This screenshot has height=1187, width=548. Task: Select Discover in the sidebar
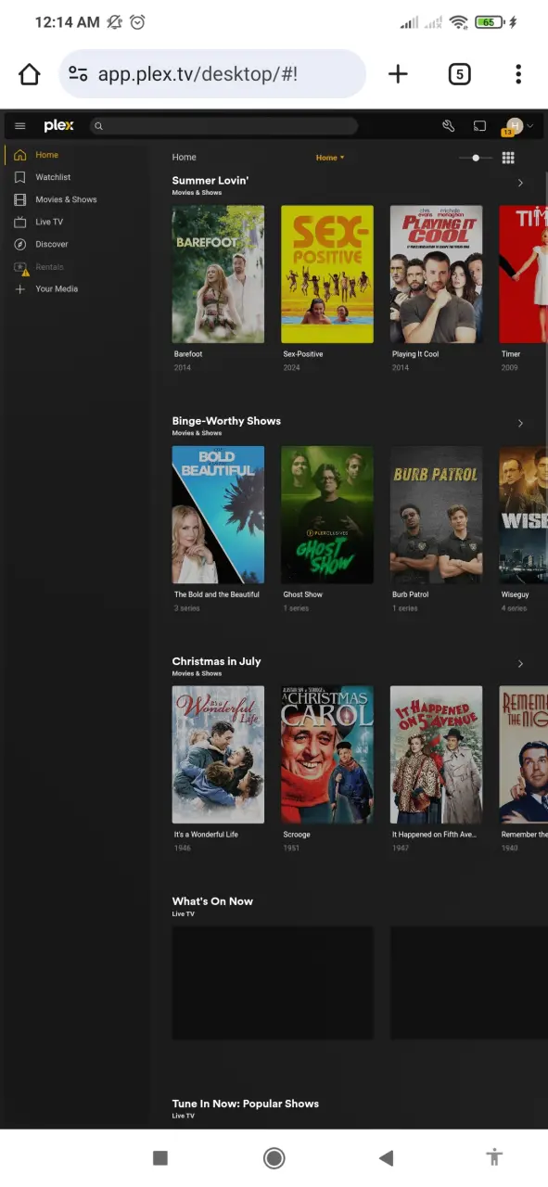pos(52,244)
